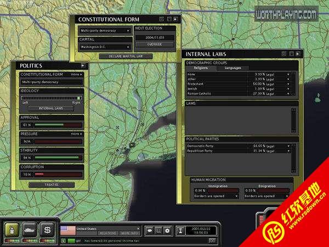Image resolution: width=329 pixels, height=247 pixels.
Task: Click the Declare Martial Law button
Action: pyautogui.click(x=126, y=57)
